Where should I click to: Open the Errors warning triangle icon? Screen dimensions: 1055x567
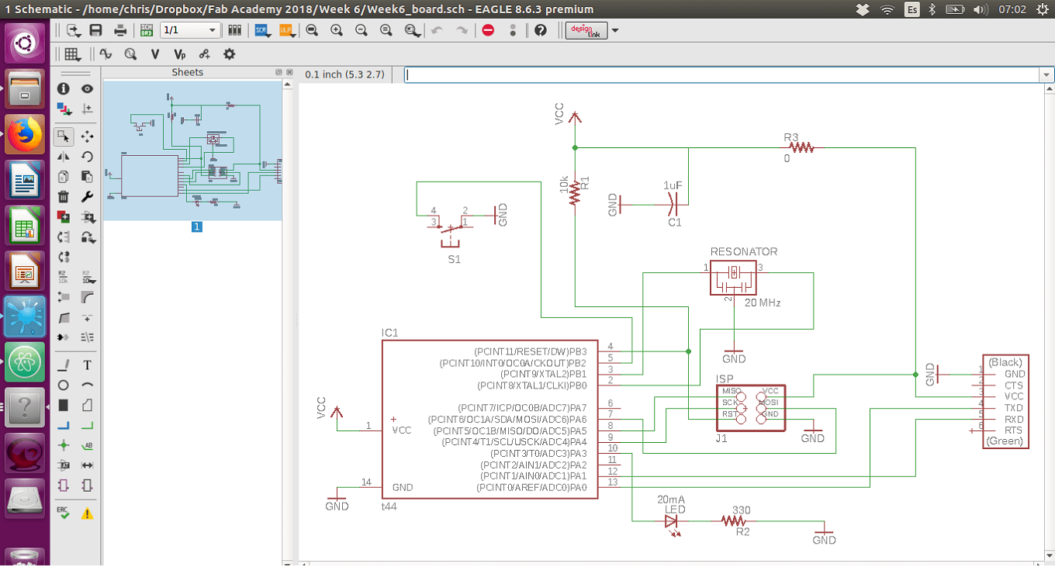click(x=87, y=513)
